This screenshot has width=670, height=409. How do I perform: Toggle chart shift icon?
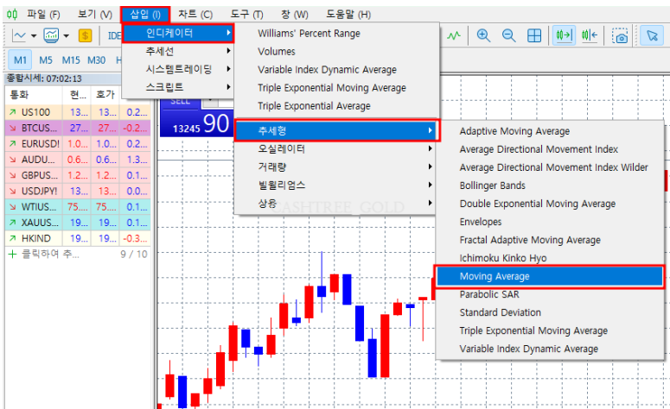coord(590,35)
